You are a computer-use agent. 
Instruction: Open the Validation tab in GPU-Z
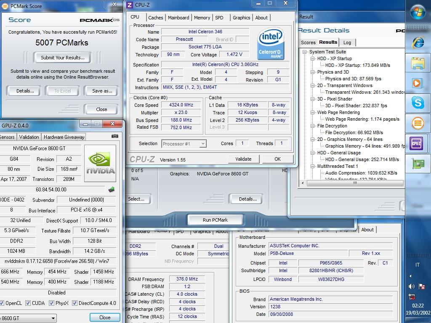pos(29,137)
